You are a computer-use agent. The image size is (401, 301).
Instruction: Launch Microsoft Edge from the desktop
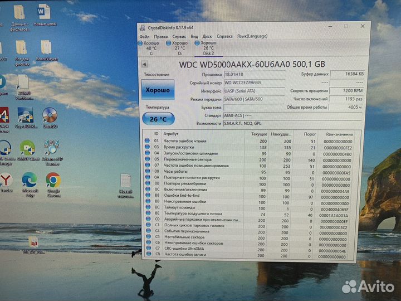click(29, 181)
